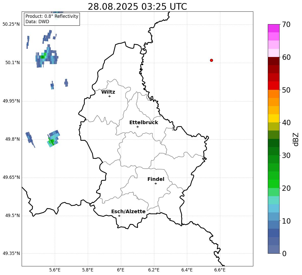Viewport: 302px width, 275px height.
Task: Click the title '28.08.2025 03:25 UTC'
Action: point(137,7)
